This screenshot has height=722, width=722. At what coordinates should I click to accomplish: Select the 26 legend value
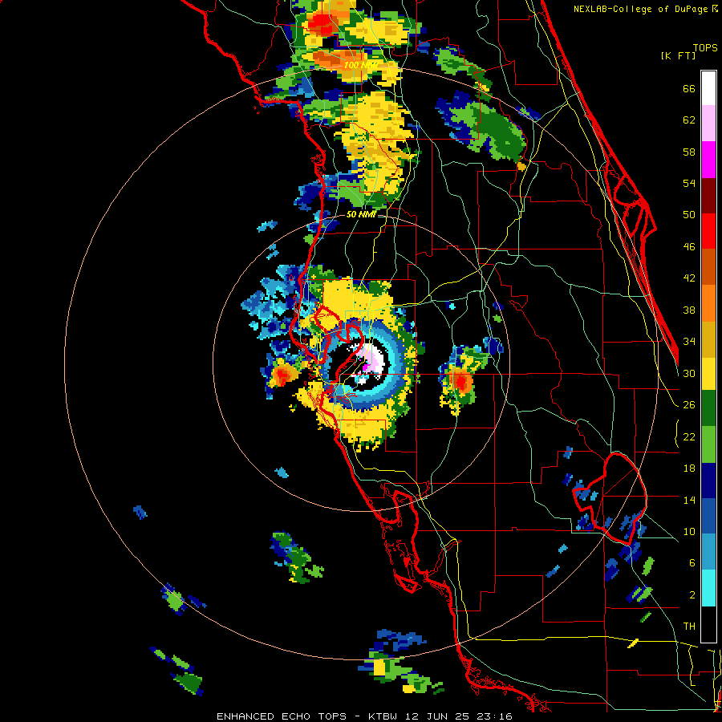[x=689, y=405]
